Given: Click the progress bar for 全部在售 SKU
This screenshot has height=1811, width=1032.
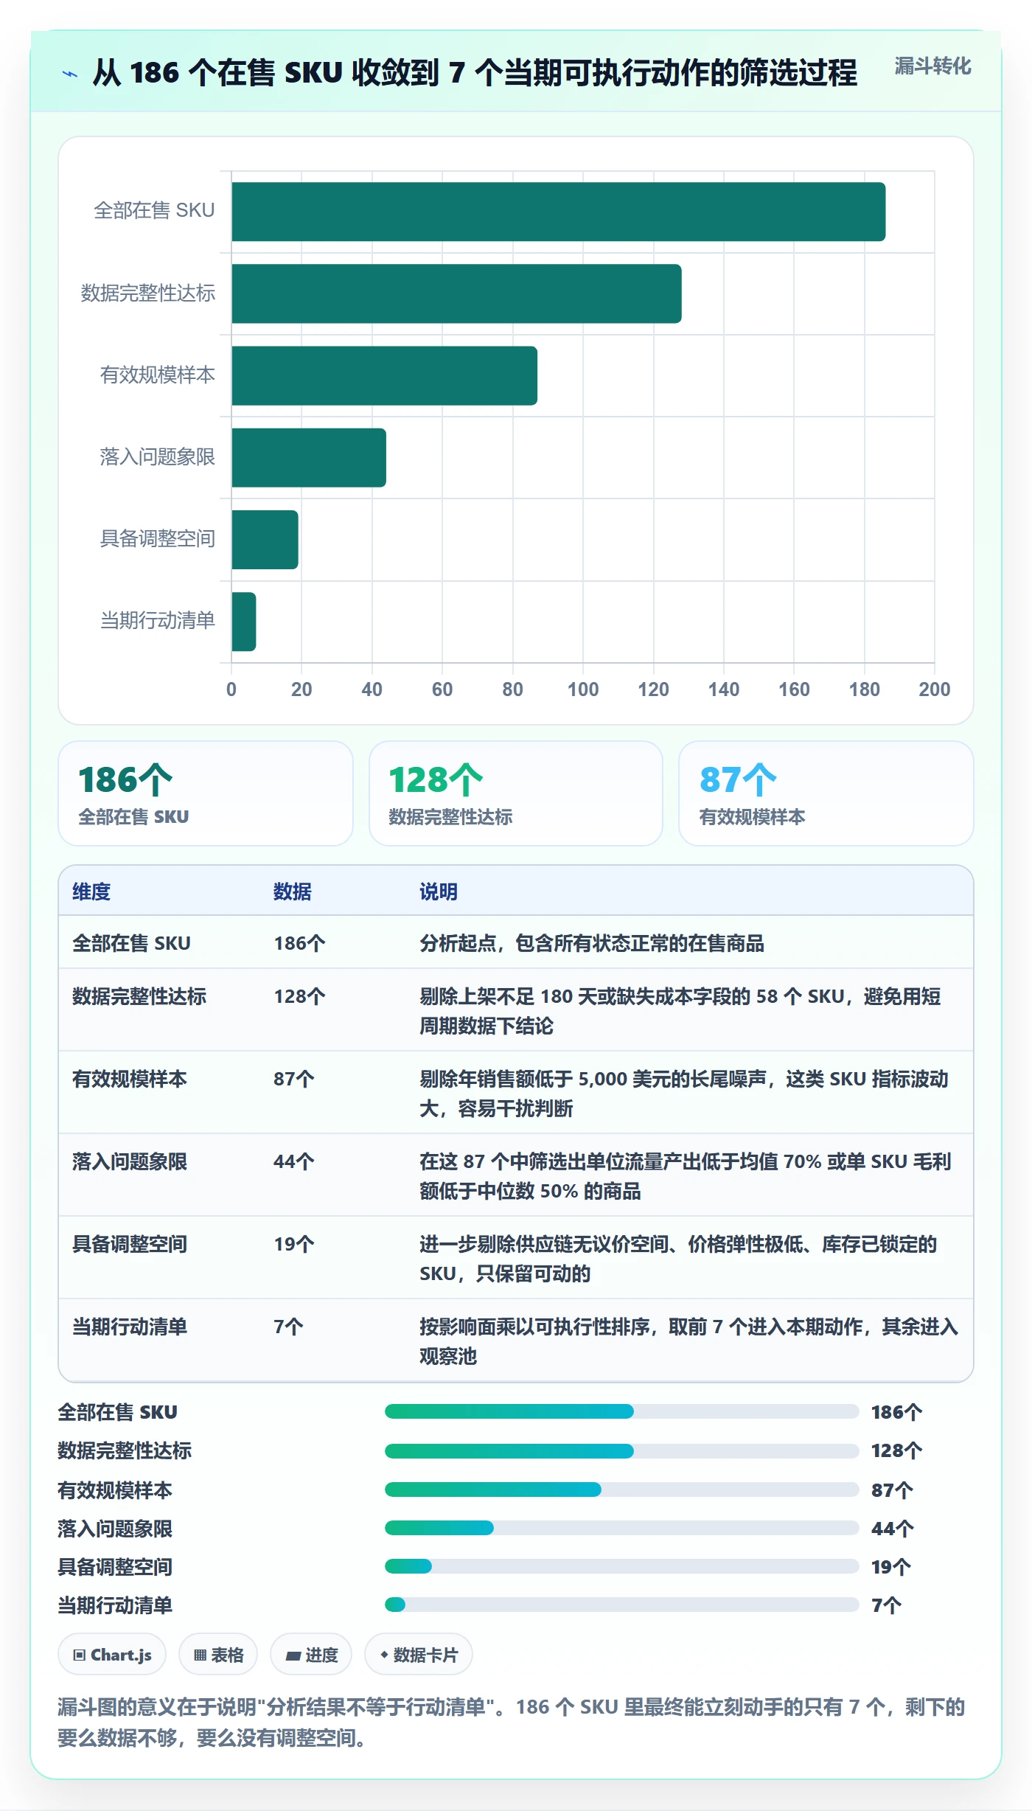Looking at the screenshot, I should (622, 1411).
